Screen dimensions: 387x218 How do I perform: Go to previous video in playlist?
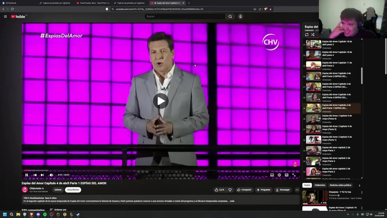point(35,175)
